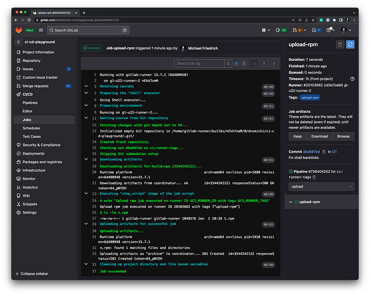Open Michael Friedrich user profile link

(x=203, y=48)
